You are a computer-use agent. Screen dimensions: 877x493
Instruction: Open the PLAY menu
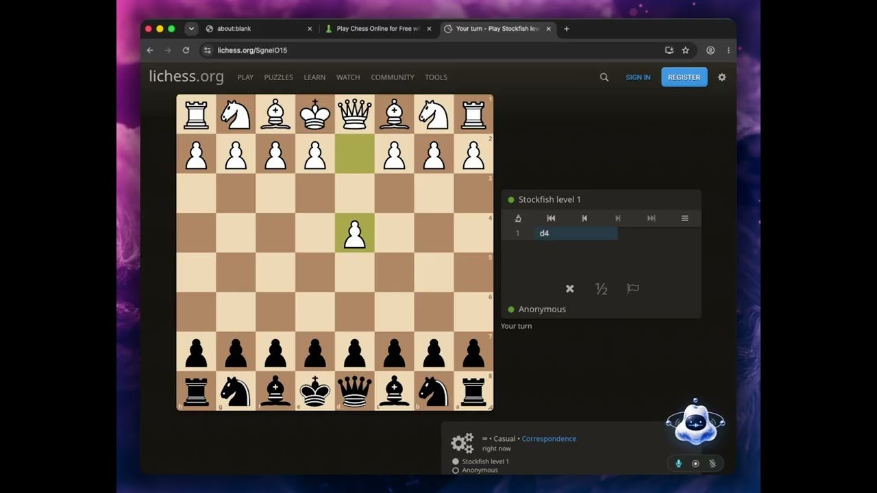coord(245,77)
